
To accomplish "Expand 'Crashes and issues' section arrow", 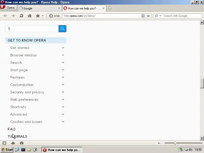I will (x=63, y=122).
